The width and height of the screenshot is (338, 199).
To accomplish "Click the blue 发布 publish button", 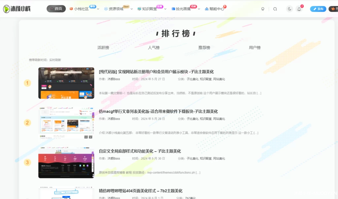I will coord(318,9).
